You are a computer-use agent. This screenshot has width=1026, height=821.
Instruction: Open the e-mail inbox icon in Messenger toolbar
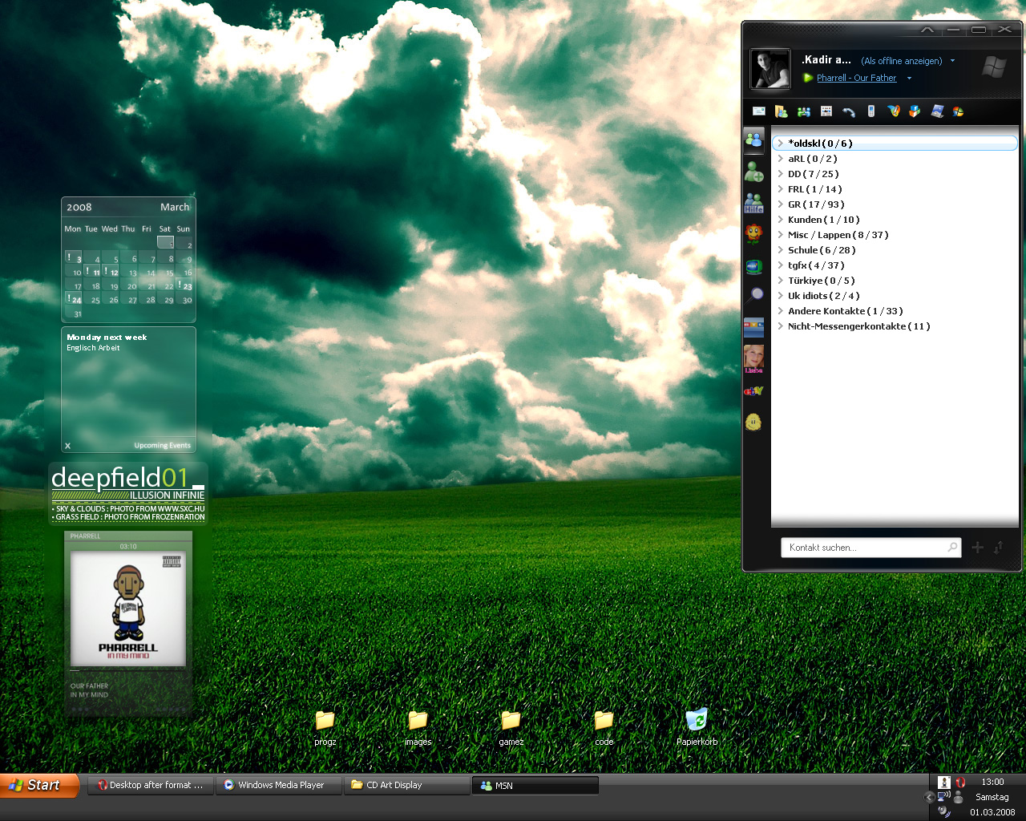pos(758,111)
